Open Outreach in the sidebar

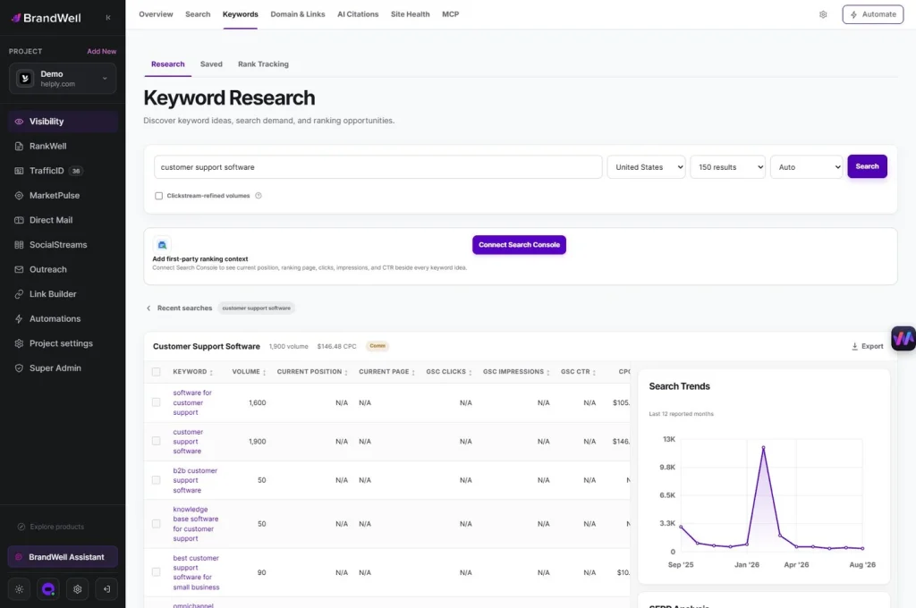63,269
